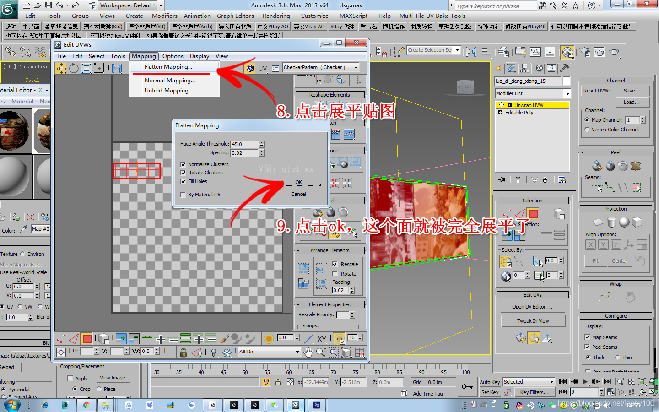Select Planar Map icon in Projection rollout
The image size is (659, 412).
[599, 222]
